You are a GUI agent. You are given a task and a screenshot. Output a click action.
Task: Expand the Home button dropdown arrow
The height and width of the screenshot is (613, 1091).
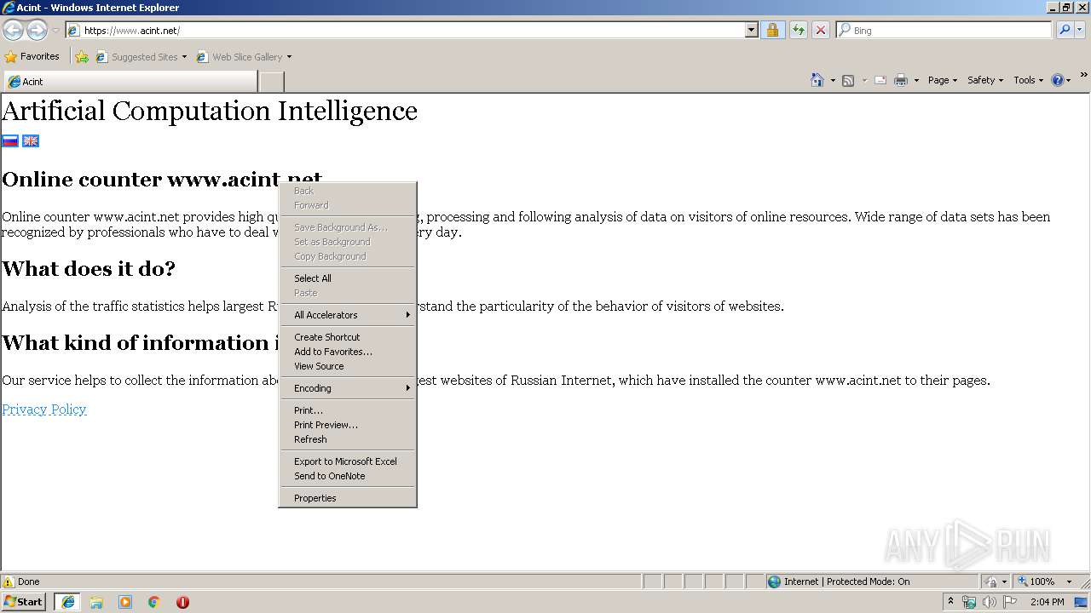pos(833,81)
